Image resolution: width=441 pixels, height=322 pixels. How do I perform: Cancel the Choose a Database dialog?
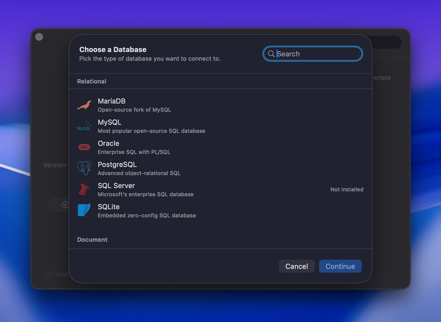(x=297, y=266)
